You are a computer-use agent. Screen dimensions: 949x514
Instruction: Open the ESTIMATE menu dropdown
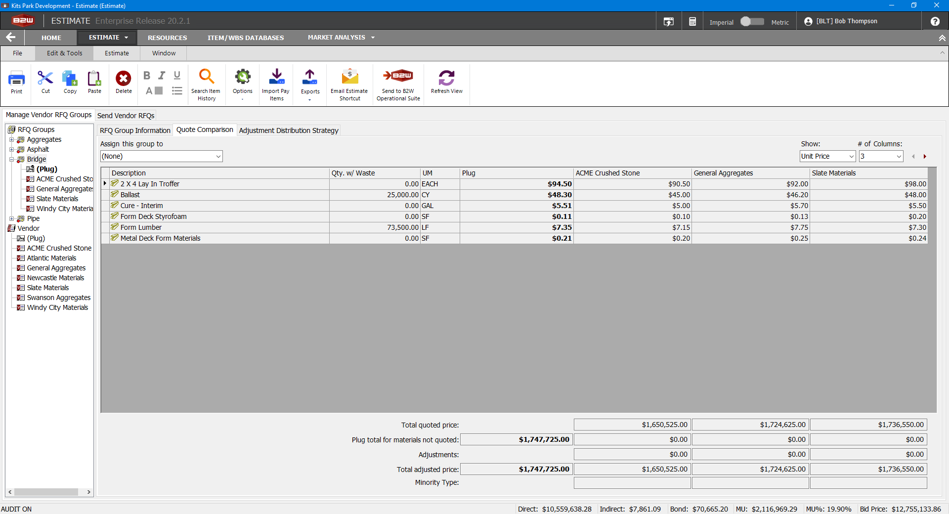tap(108, 38)
